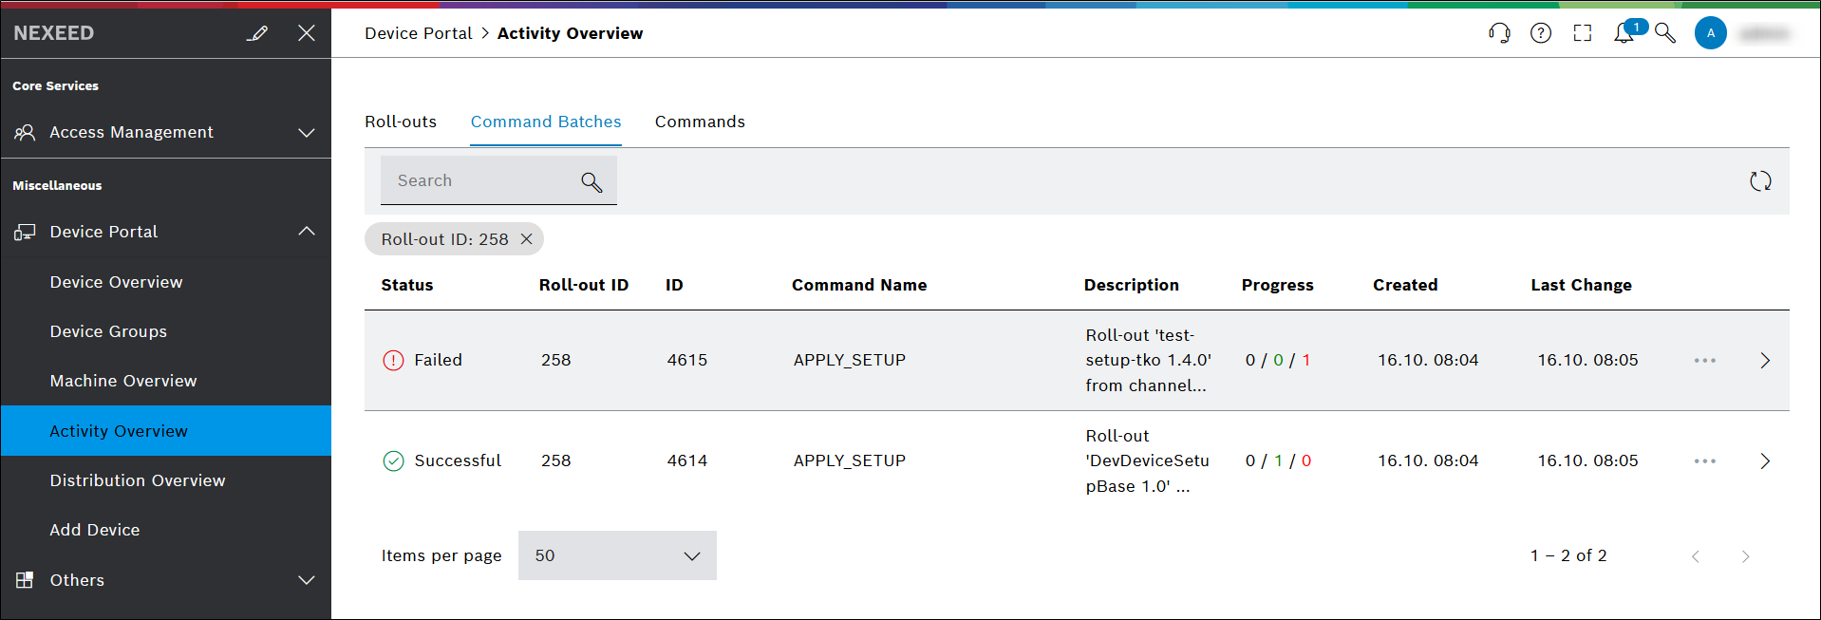Open Device Overview in sidebar
Image resolution: width=1821 pixels, height=620 pixels.
[116, 282]
